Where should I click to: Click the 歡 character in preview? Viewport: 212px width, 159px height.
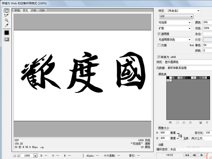point(41,72)
